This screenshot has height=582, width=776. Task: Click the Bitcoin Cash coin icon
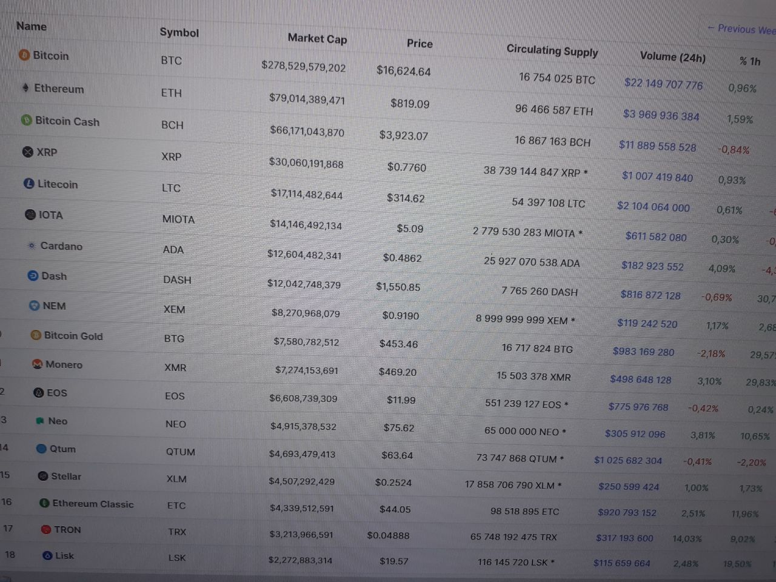[27, 120]
